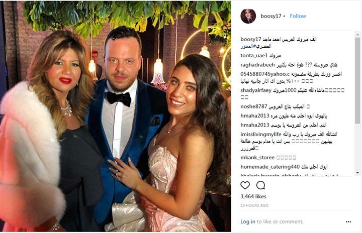Screen dimensions: 362x233
Task: Visit raghadrabeeh commenter profile
Action: tap(257, 65)
